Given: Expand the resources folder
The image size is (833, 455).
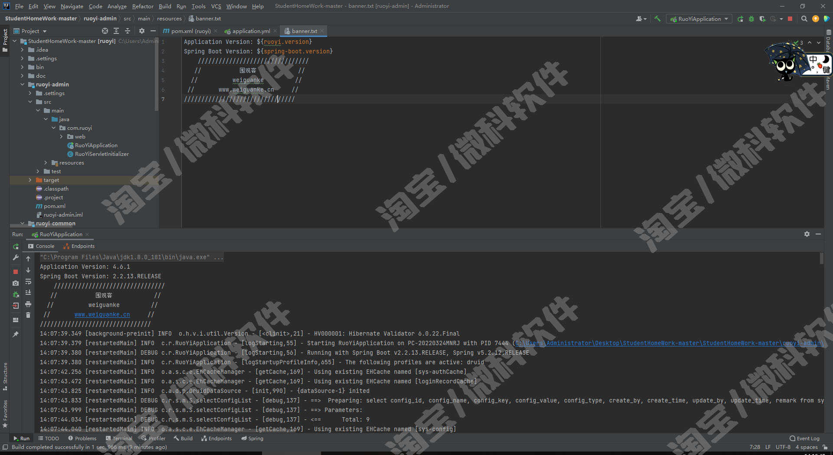Looking at the screenshot, I should click(x=46, y=163).
